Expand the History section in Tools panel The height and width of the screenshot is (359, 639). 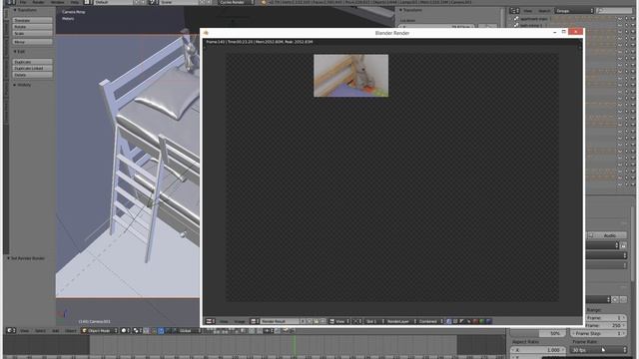[22, 85]
